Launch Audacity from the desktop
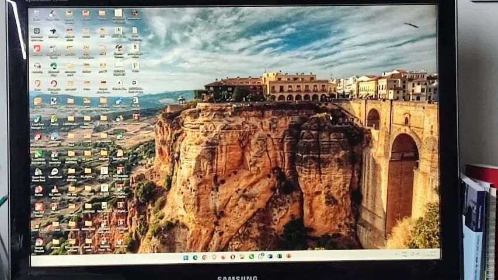 point(37,68)
